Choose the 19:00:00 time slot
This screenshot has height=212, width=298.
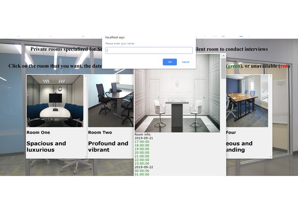click(142, 149)
